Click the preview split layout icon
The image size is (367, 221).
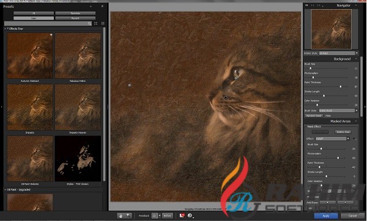[155, 216]
